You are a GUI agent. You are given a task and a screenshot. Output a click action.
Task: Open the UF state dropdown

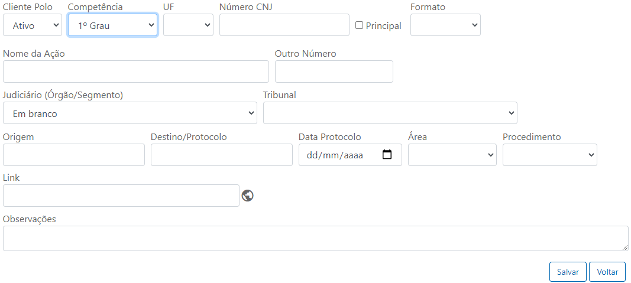(188, 25)
